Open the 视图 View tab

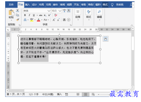click(69, 5)
